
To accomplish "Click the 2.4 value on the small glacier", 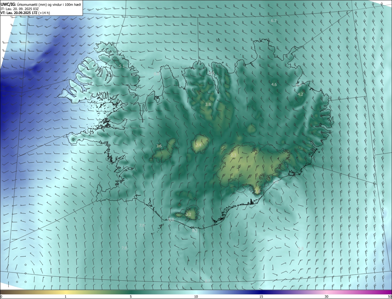I will [x=198, y=145].
